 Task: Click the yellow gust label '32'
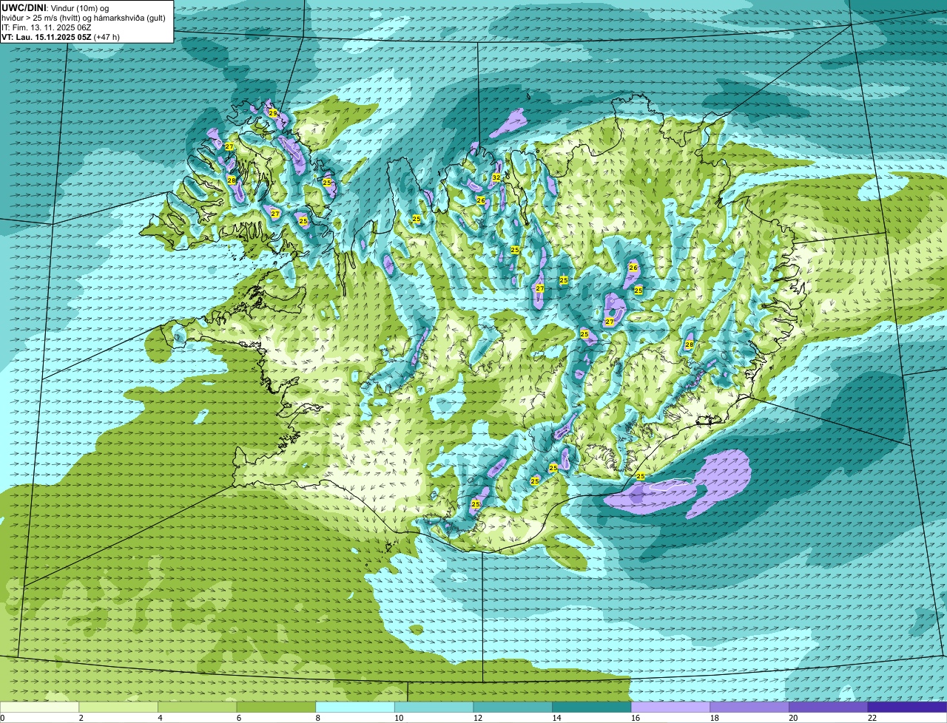[496, 177]
